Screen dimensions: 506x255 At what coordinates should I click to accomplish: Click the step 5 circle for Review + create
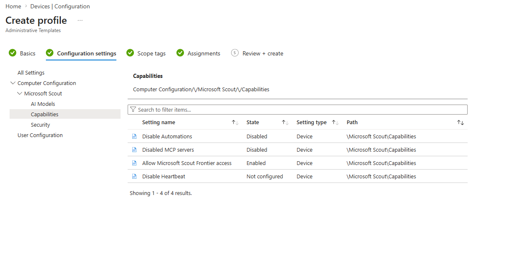(x=235, y=53)
